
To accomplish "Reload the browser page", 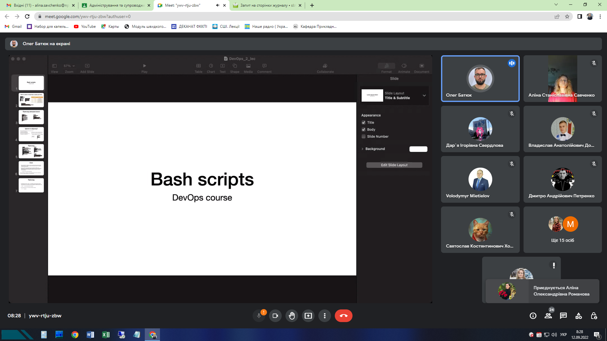I will [27, 16].
